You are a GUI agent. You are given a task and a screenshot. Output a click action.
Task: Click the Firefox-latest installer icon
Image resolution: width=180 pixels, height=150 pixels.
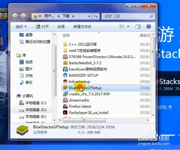(65, 106)
